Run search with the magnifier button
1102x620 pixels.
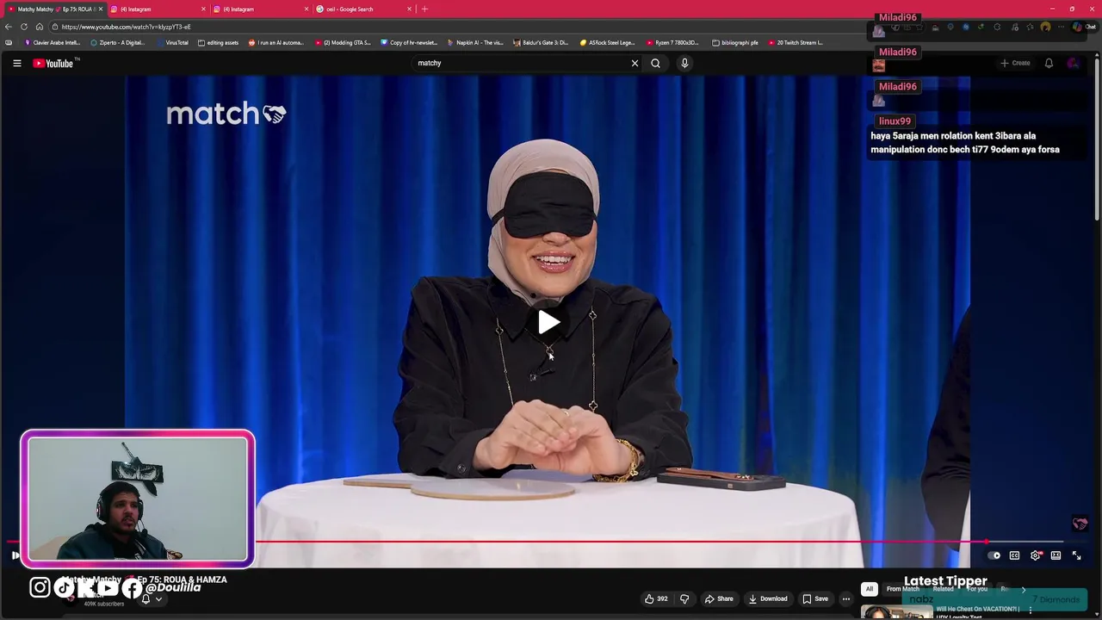point(655,63)
